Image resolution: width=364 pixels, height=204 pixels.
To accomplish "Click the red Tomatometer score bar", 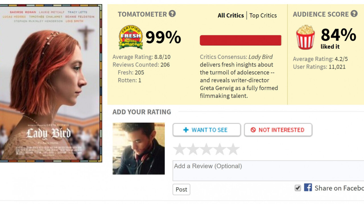I will pos(240,40).
